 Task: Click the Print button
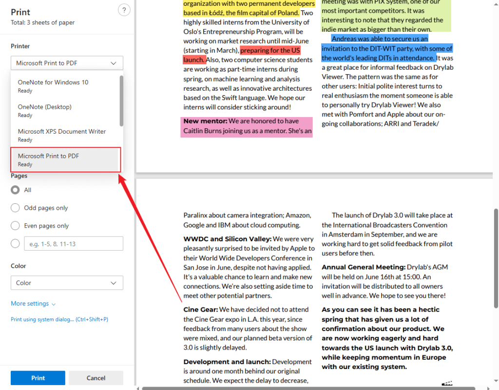click(x=38, y=377)
